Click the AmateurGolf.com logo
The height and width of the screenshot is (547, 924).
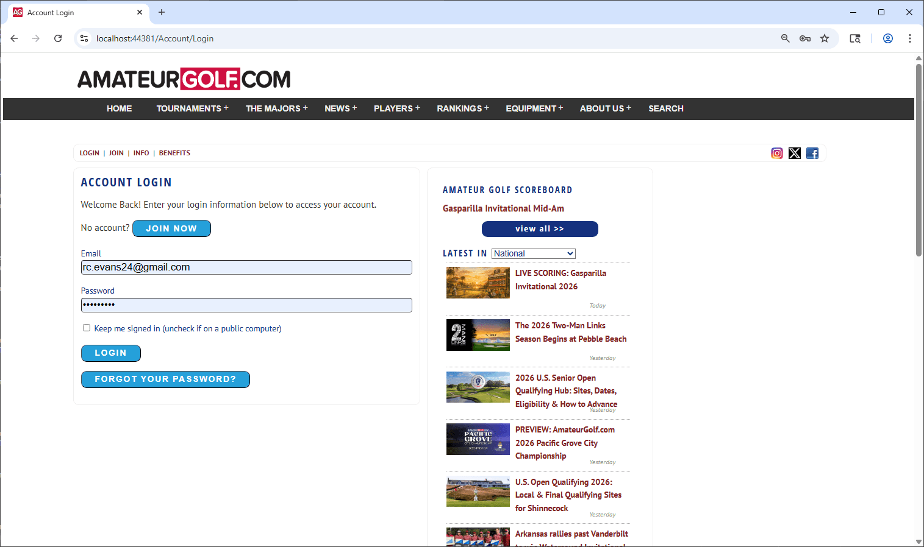(184, 79)
